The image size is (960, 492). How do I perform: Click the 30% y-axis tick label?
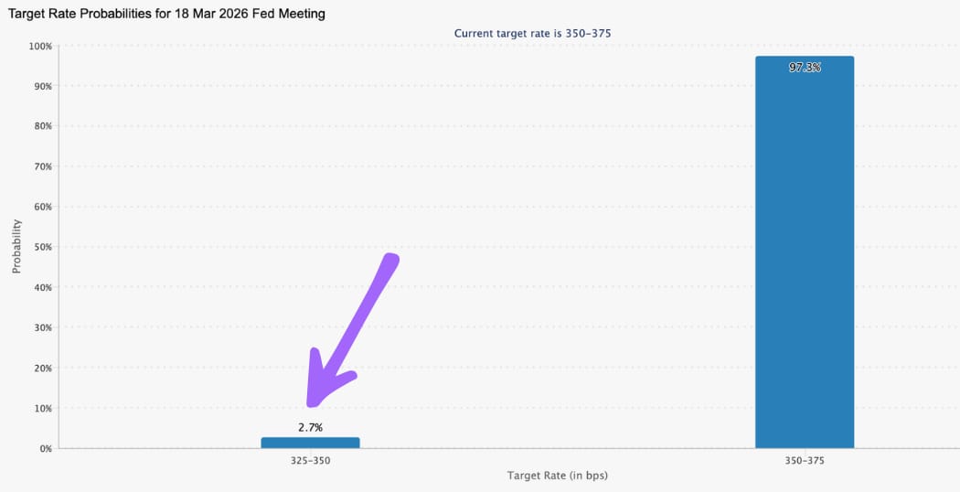[41, 327]
